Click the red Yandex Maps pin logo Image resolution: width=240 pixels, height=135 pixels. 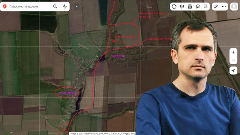[5, 6]
